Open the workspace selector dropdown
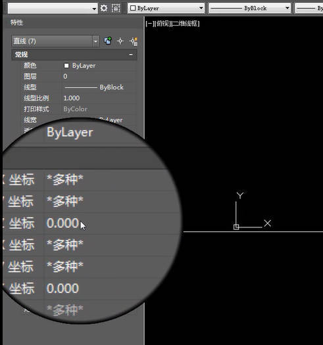Screen dimensions: 323x345 [x=53, y=9]
